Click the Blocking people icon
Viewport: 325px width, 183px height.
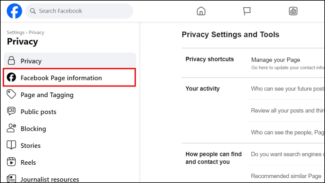11,129
